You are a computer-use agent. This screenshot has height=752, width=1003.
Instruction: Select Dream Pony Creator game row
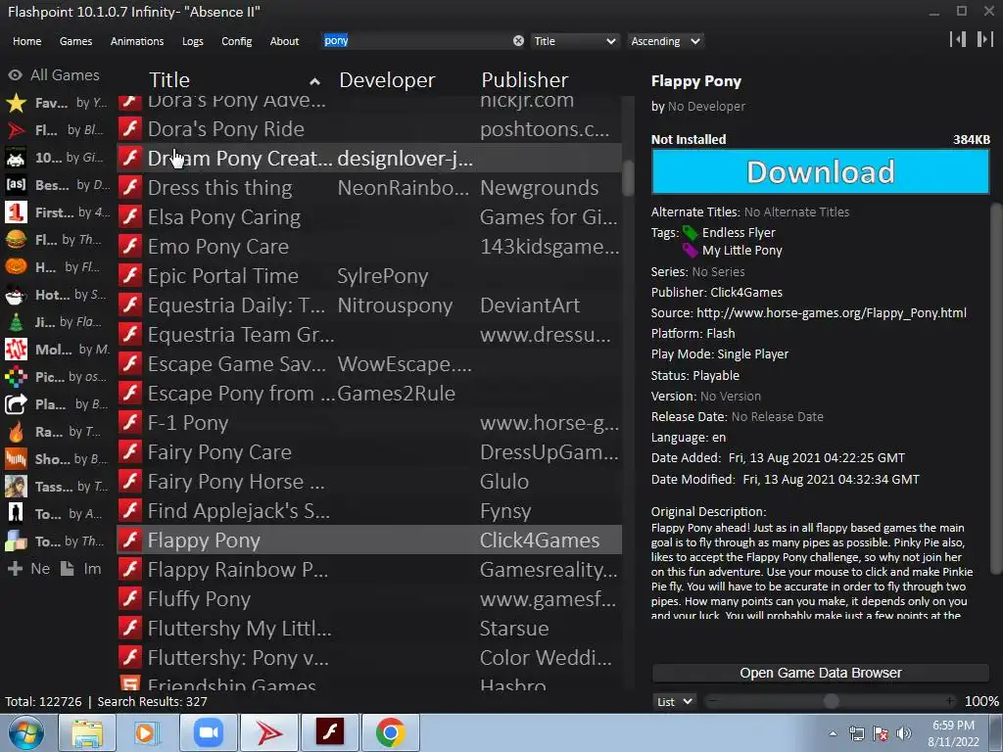click(x=369, y=159)
